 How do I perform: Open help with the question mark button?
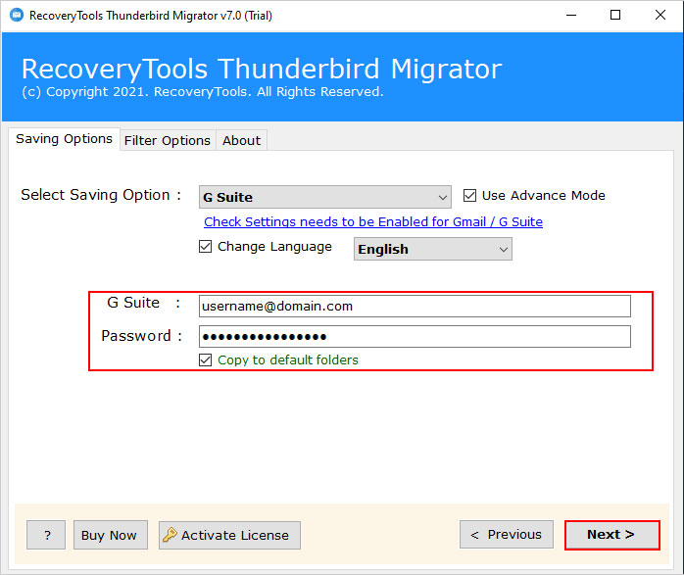point(46,535)
